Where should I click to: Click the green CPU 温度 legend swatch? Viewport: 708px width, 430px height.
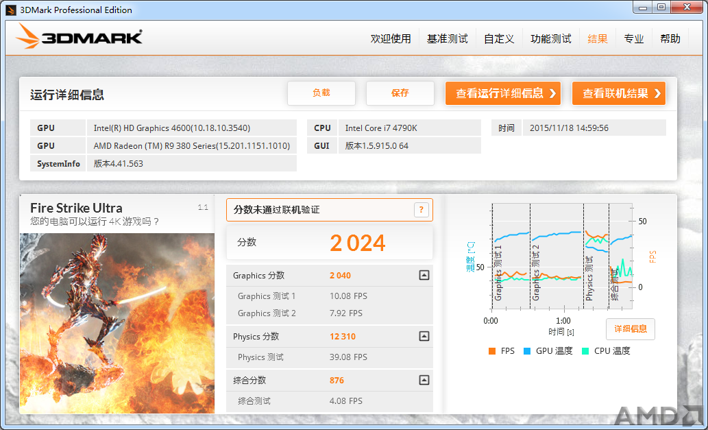pyautogui.click(x=585, y=351)
